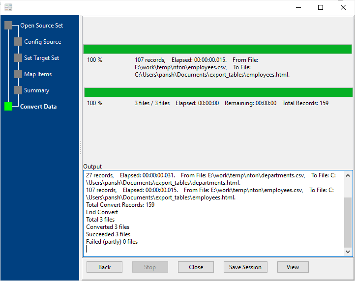Viewport: 355px width, 281px height.
Task: Select the Map Items wizard step
Action: [x=38, y=74]
